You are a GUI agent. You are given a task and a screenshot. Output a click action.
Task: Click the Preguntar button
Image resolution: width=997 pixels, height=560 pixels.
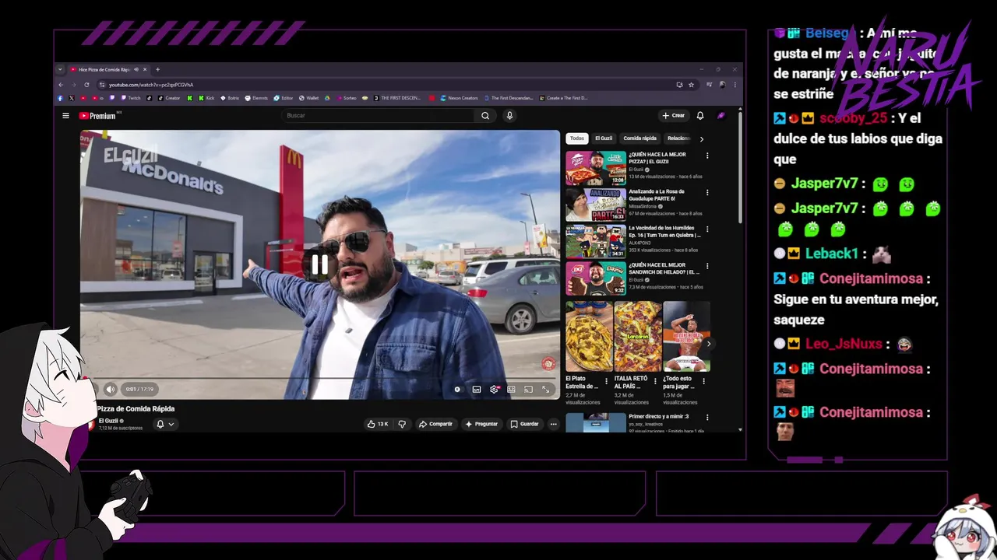point(481,424)
